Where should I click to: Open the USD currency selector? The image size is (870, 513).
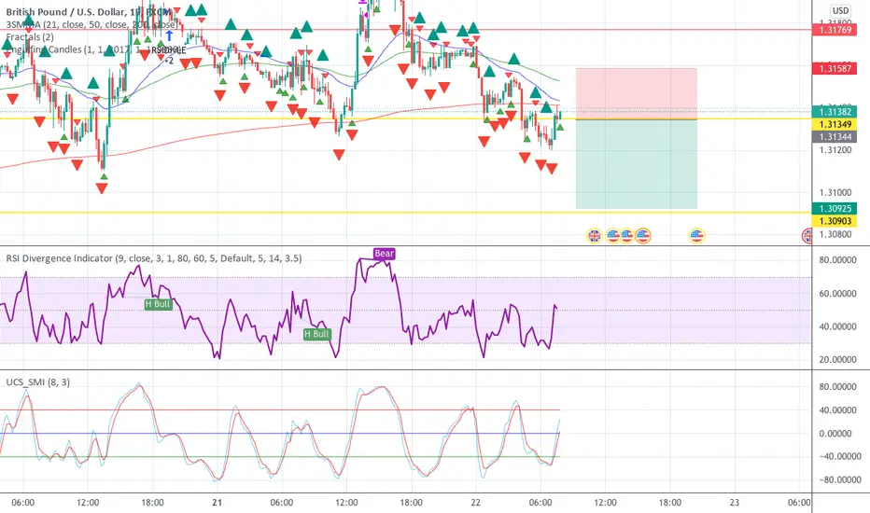(840, 10)
